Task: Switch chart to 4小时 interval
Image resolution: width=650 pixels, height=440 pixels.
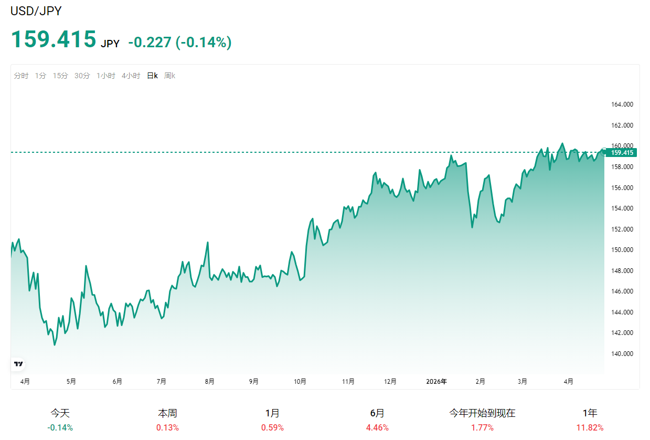Action: tap(131, 76)
